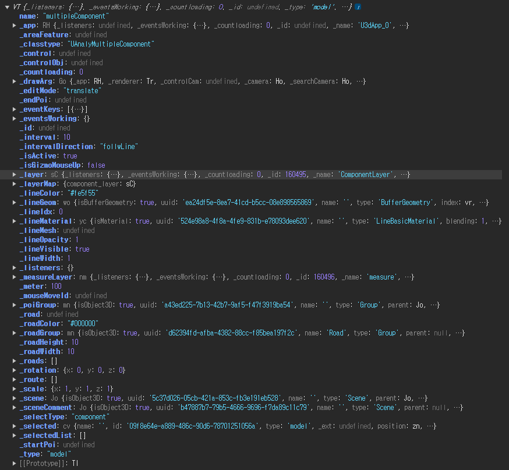Expand the [[Prototype]] entry
The image size is (509, 470).
(x=15, y=463)
